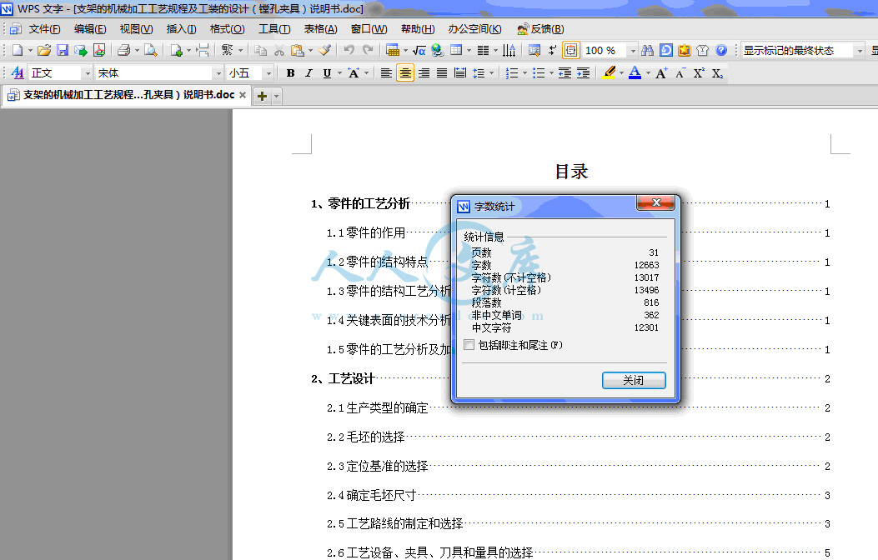Increase the paragraph indent
This screenshot has height=560, width=878.
coord(583,73)
